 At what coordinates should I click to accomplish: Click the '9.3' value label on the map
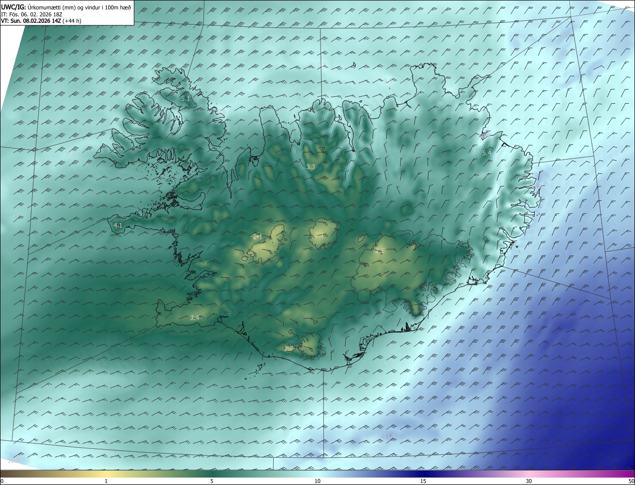tap(69, 154)
